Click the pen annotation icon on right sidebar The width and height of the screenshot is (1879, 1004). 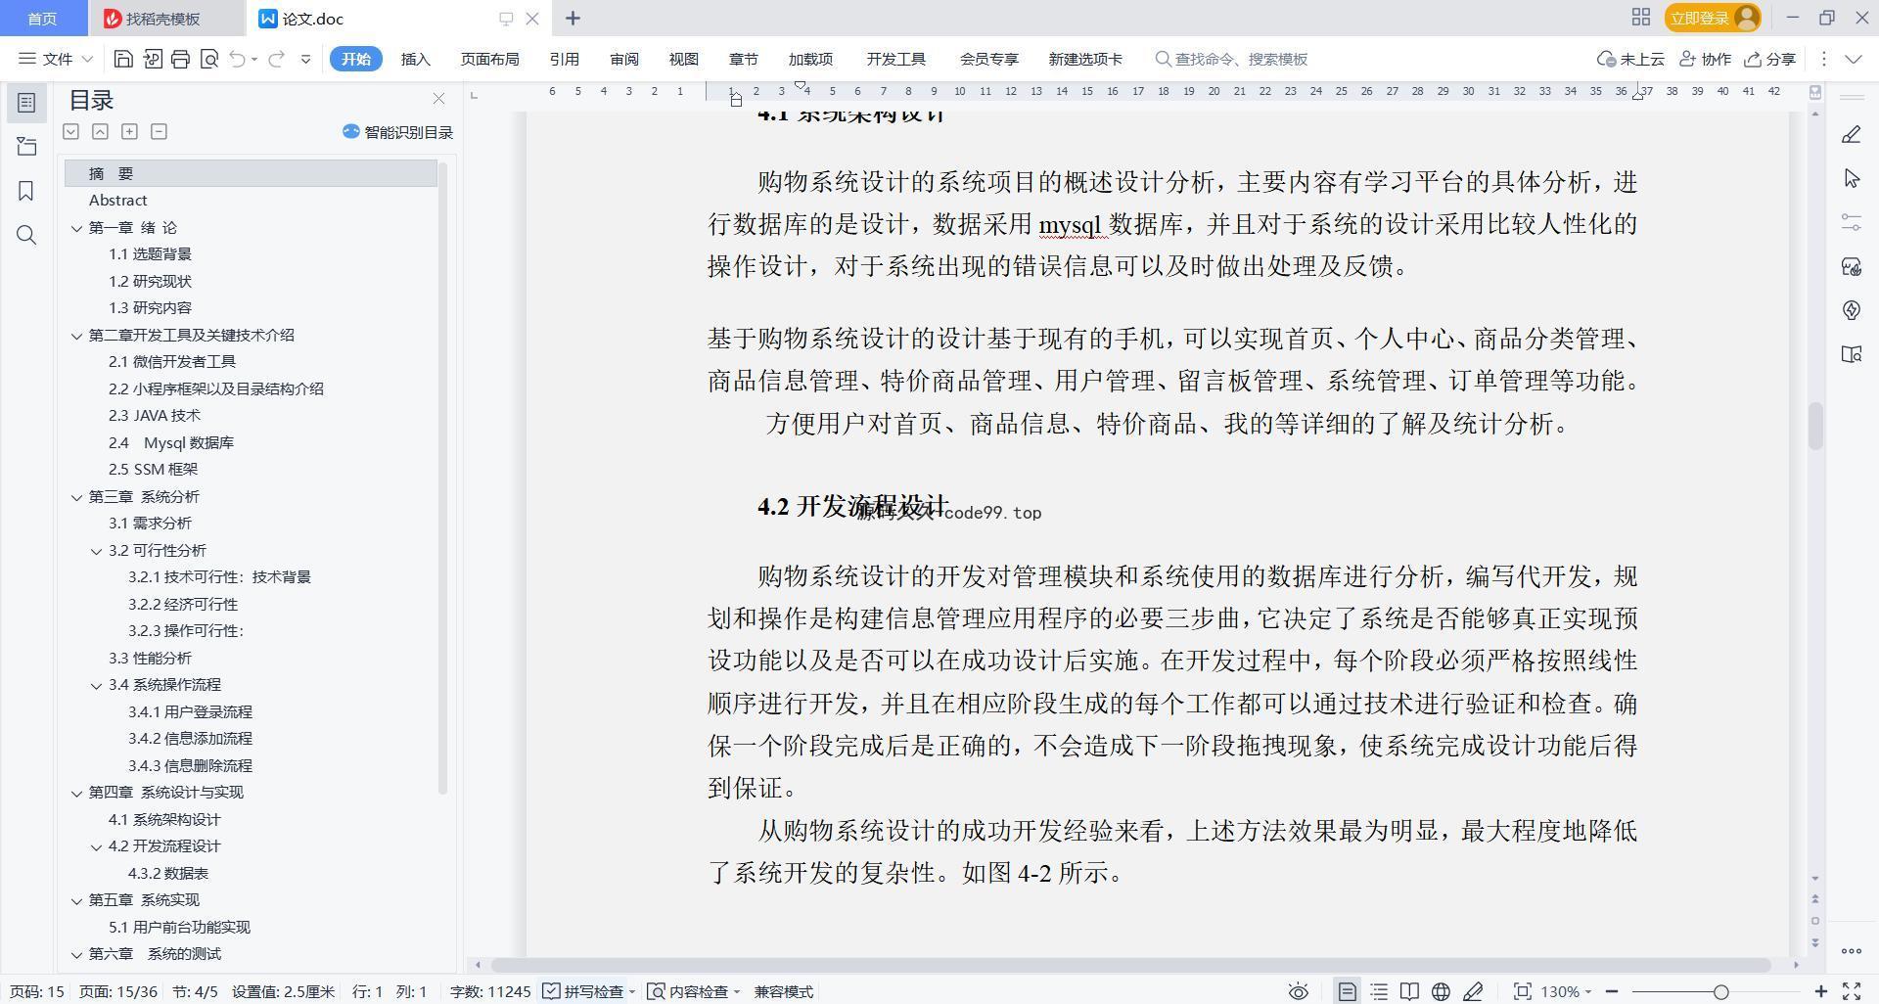pyautogui.click(x=1851, y=135)
